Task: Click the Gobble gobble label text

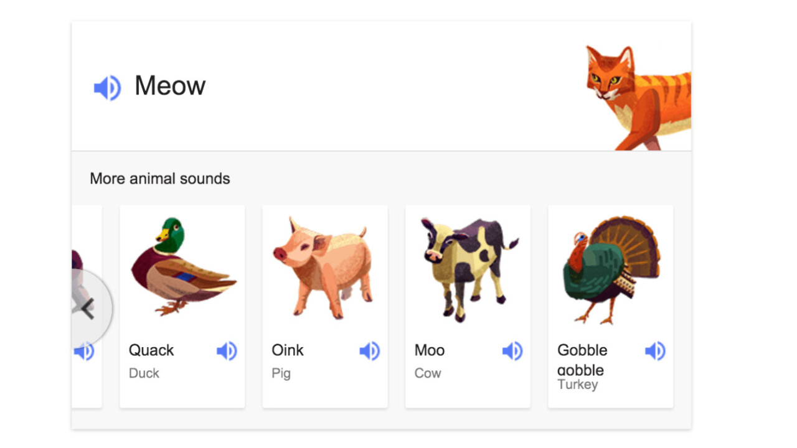Action: click(582, 360)
